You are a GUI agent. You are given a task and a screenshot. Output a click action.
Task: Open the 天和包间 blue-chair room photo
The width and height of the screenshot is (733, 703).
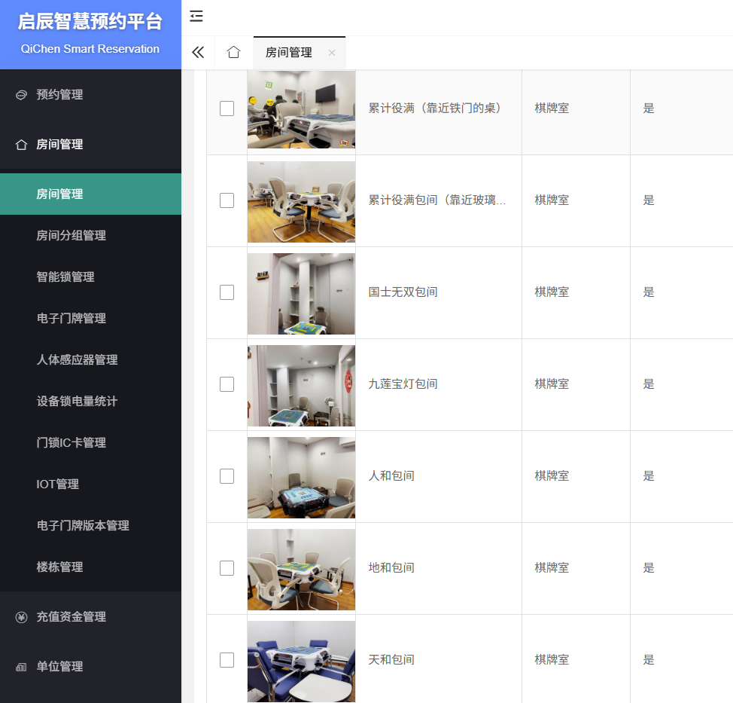301,662
